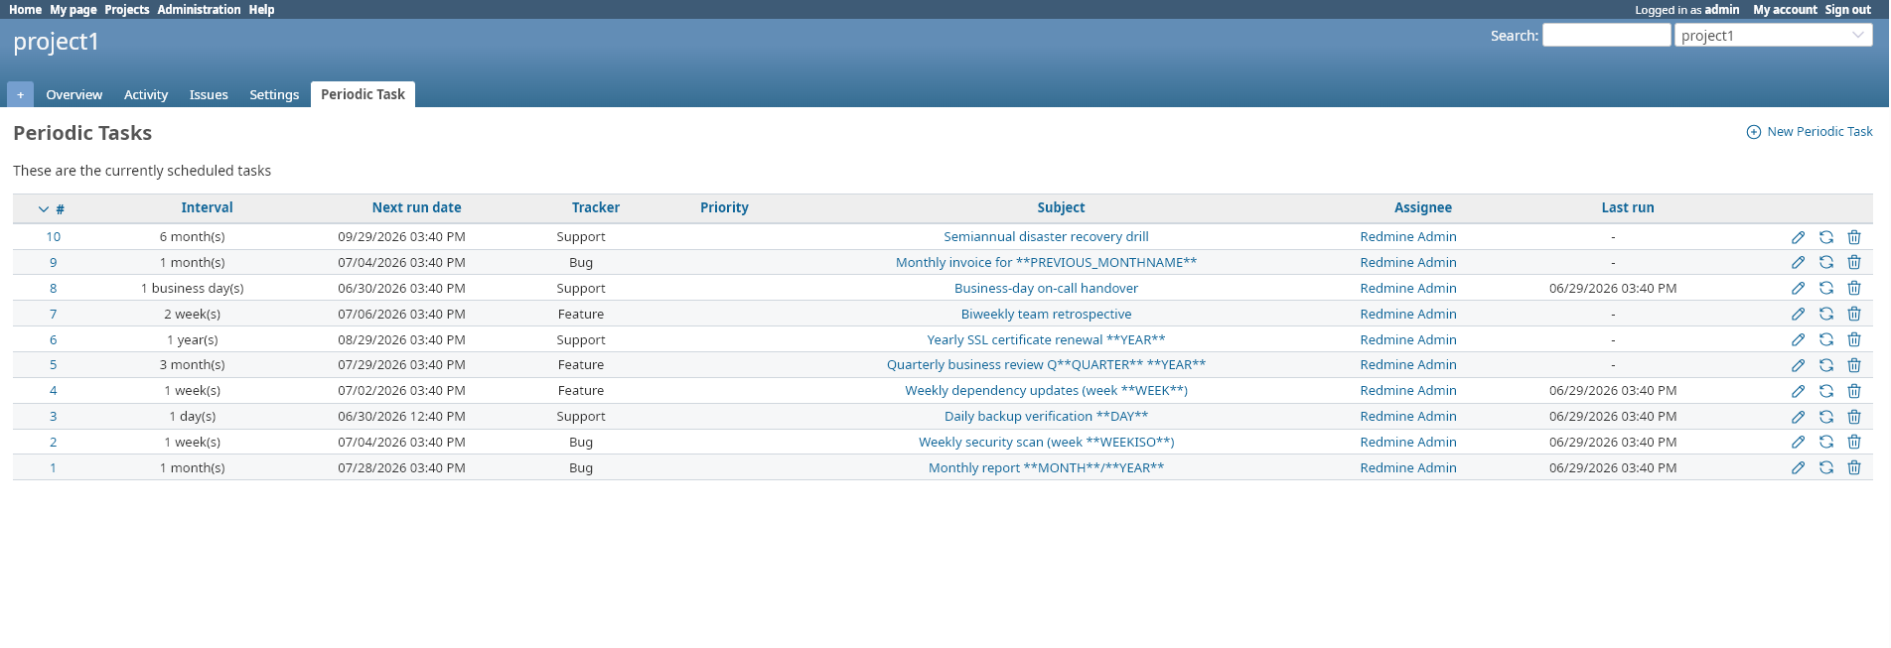Open the Weekly security scan subject link
The width and height of the screenshot is (1891, 648).
point(1046,442)
